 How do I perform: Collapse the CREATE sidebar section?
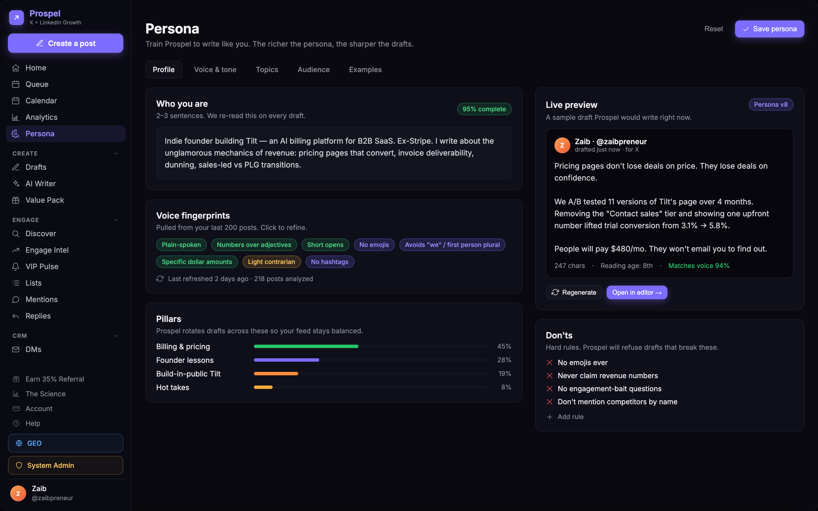[x=116, y=153]
